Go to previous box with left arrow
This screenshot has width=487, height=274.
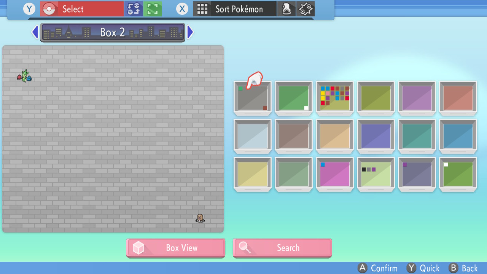click(x=35, y=32)
